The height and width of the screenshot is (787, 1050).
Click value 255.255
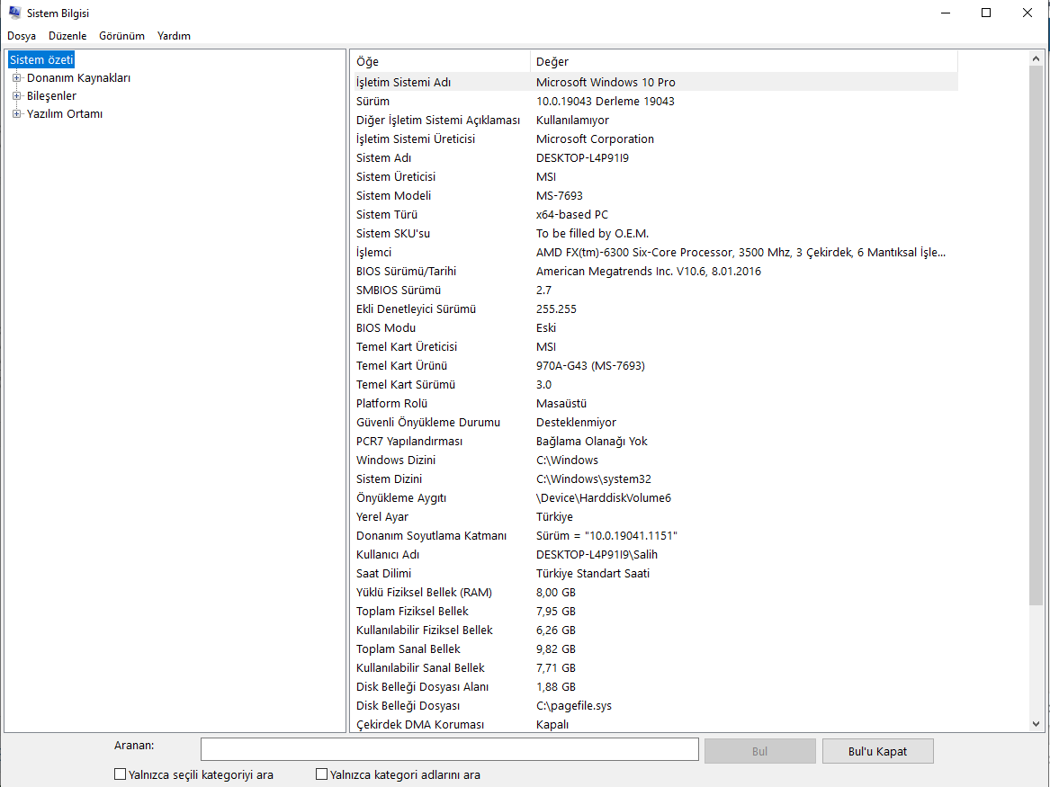(x=556, y=309)
